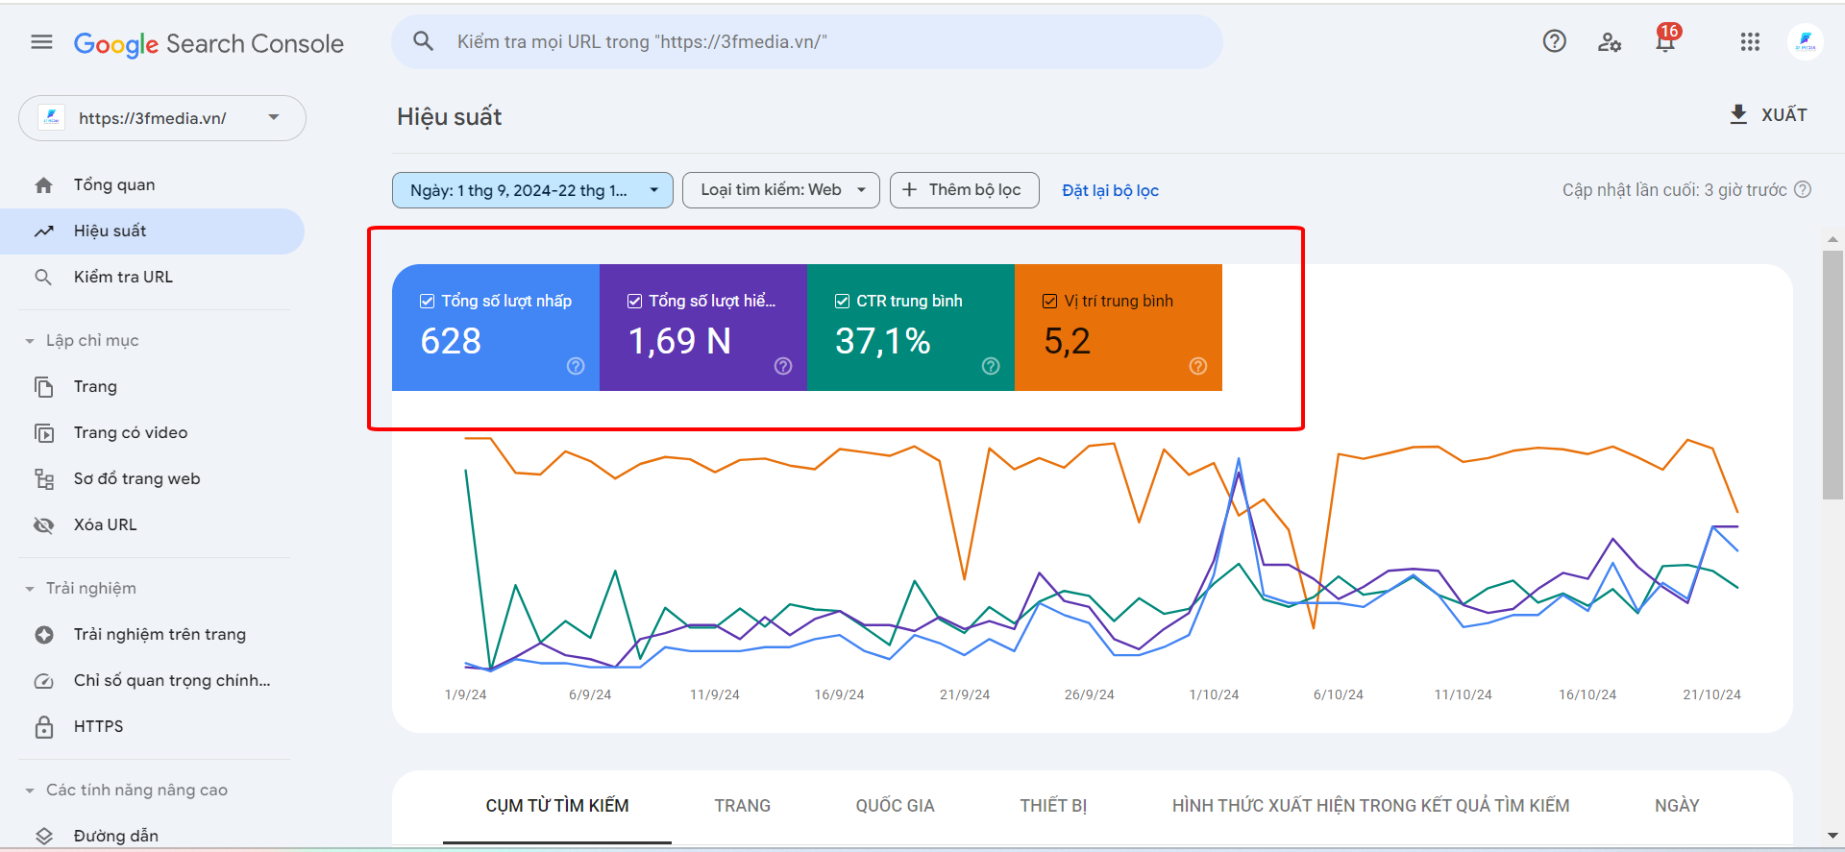Viewport: 1845px width, 852px height.
Task: Click the 16/9/24 chart date label
Action: (x=839, y=694)
